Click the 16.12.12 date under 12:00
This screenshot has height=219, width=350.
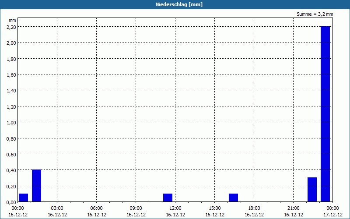[x=175, y=215]
